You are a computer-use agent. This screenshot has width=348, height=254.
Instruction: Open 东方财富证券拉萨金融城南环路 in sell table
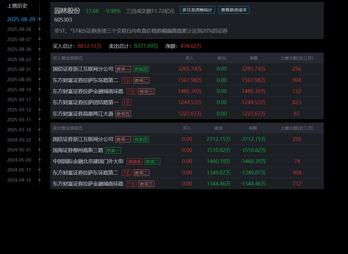click(88, 184)
